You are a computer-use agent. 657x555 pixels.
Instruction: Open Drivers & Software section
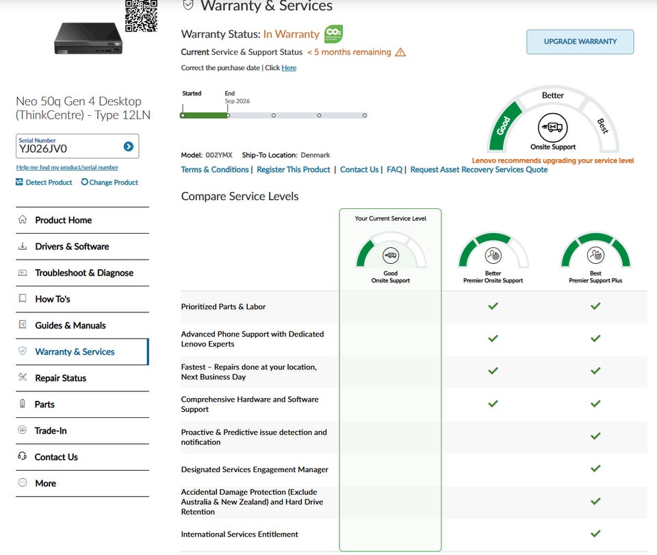(x=82, y=247)
